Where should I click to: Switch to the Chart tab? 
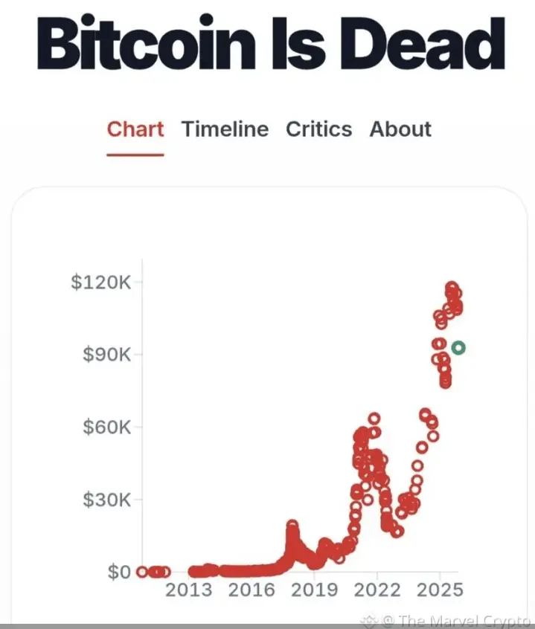click(135, 129)
